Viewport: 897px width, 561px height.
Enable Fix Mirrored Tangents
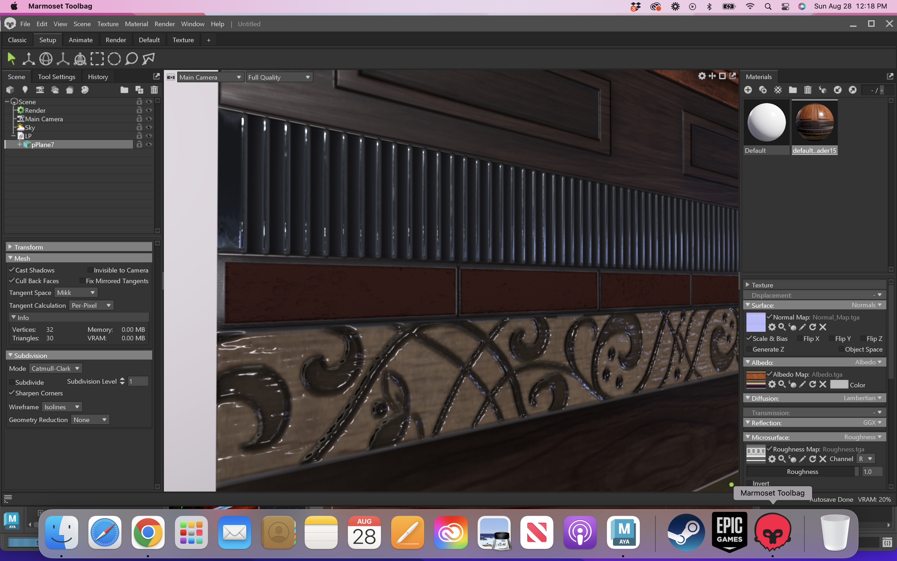[82, 281]
